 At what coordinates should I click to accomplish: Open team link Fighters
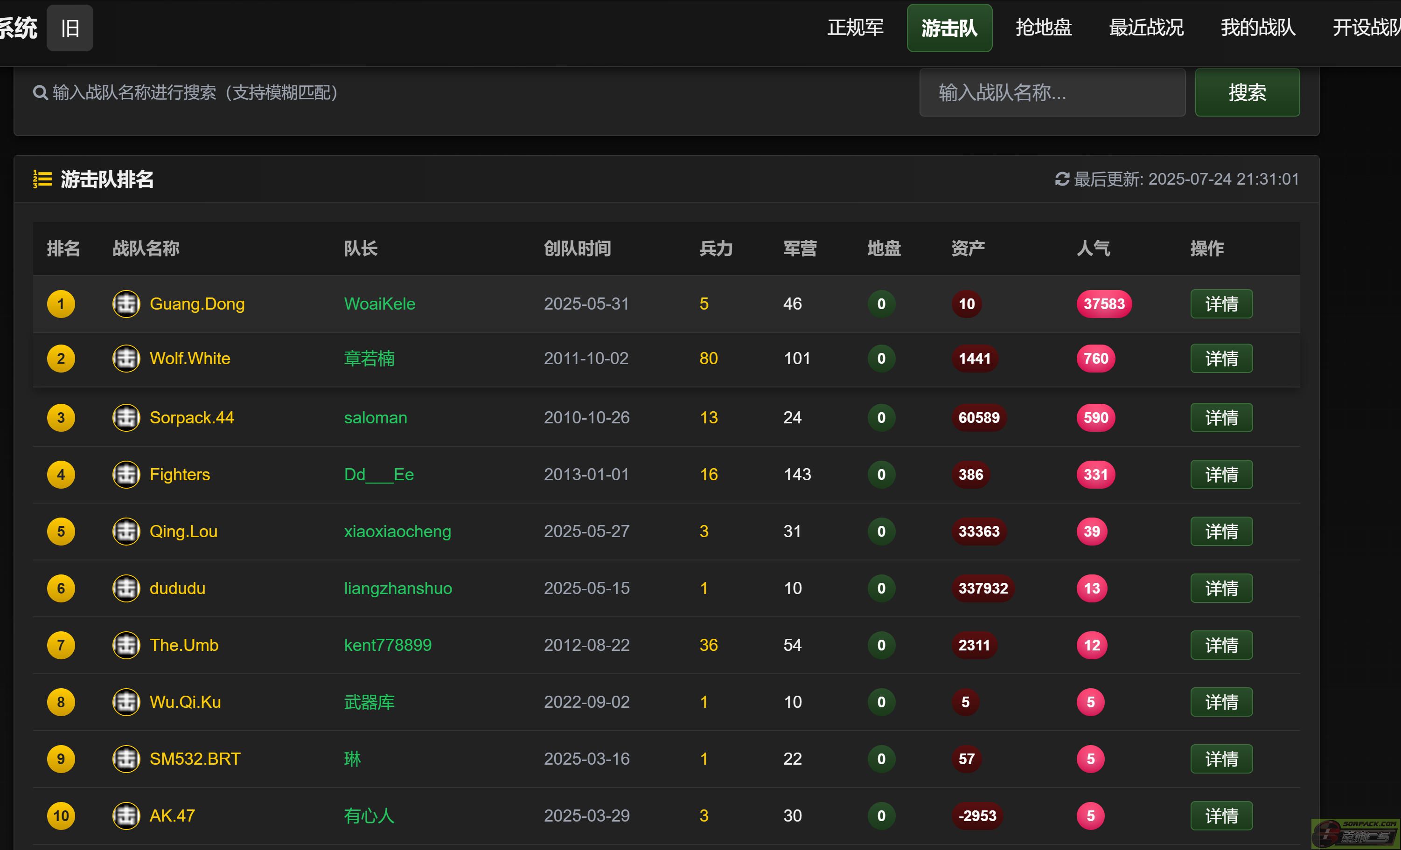[180, 475]
